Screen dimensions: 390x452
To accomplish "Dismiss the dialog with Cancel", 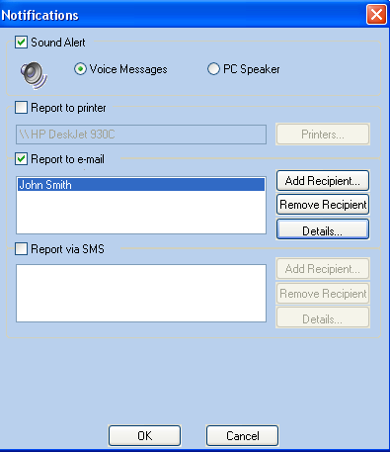I will coord(243,436).
